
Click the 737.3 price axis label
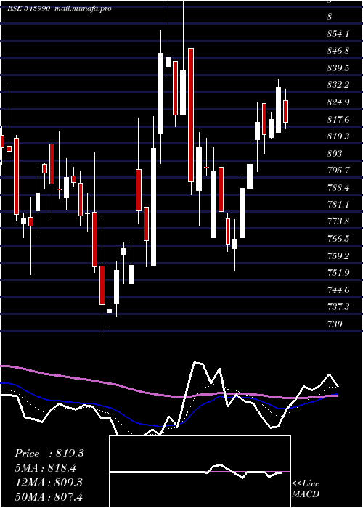tap(338, 306)
